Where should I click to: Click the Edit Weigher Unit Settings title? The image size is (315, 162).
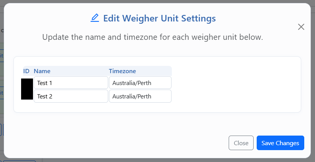(x=159, y=18)
